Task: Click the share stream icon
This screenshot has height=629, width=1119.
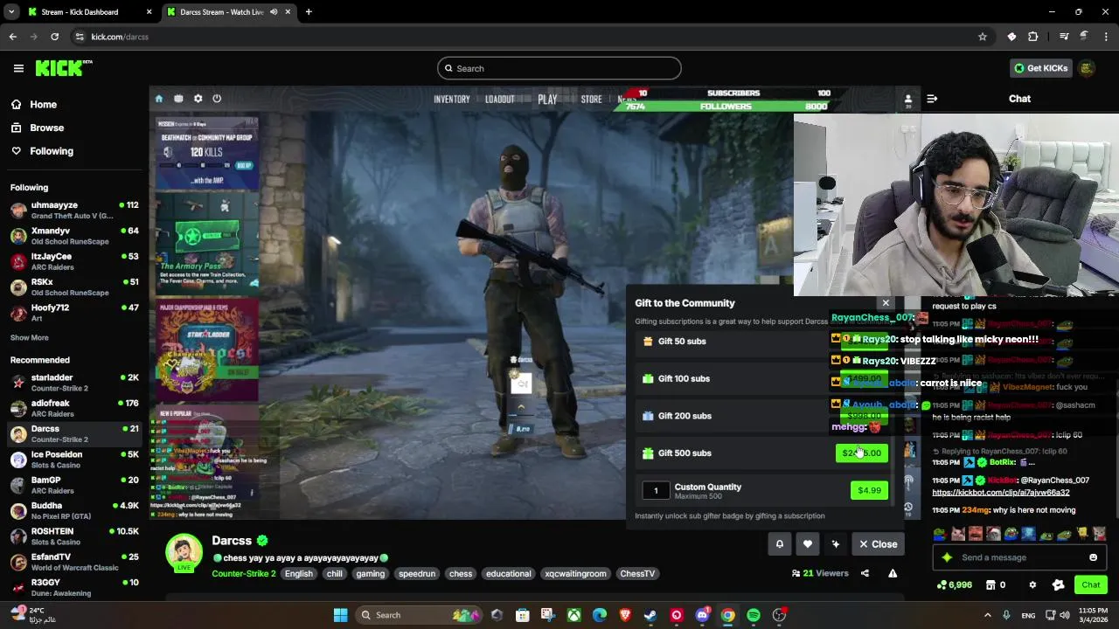Action: (x=865, y=574)
